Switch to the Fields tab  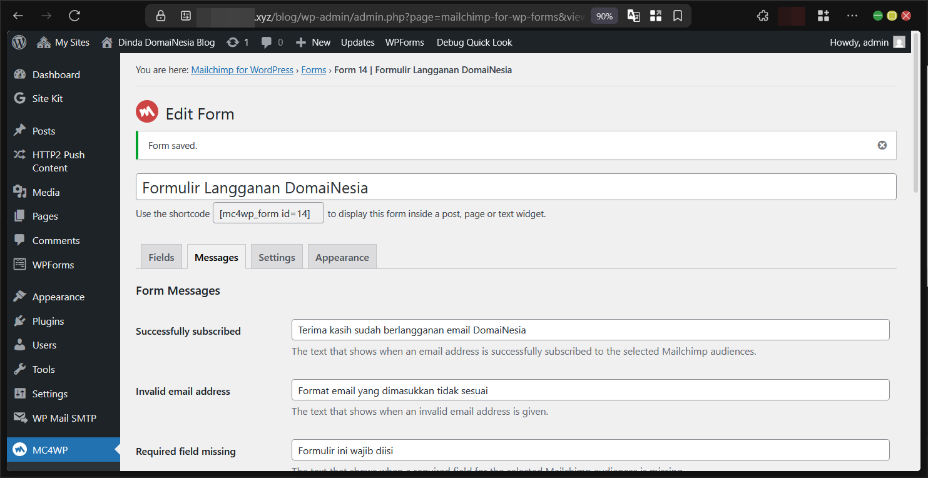point(161,257)
